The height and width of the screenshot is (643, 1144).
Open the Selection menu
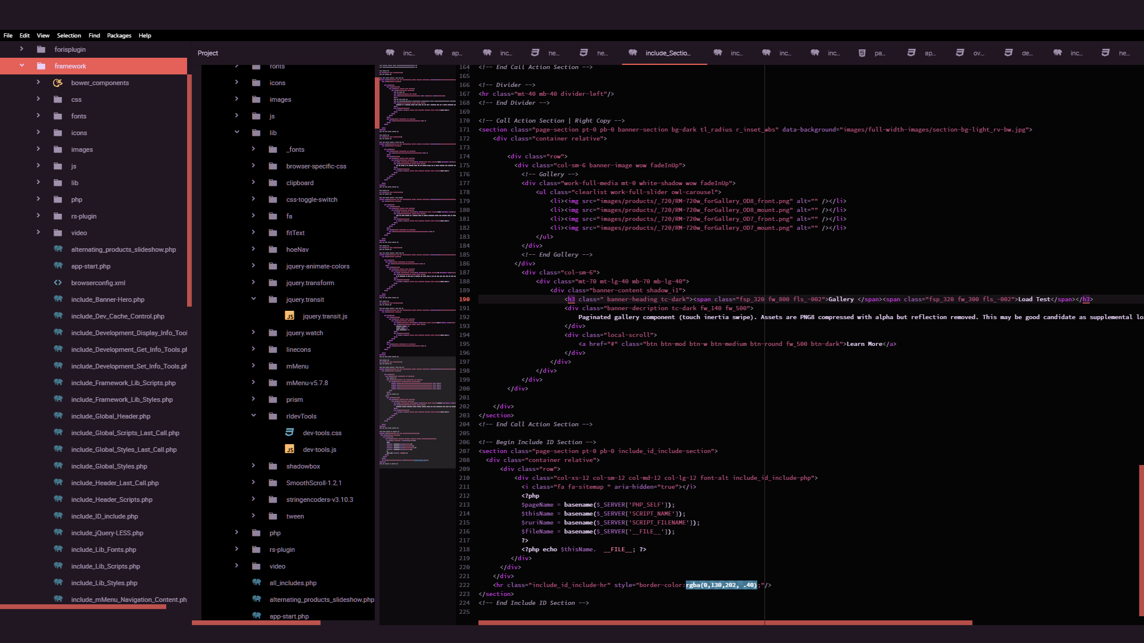click(x=69, y=36)
